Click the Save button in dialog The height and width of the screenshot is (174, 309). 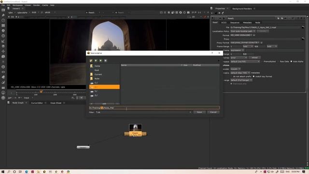[199, 112]
